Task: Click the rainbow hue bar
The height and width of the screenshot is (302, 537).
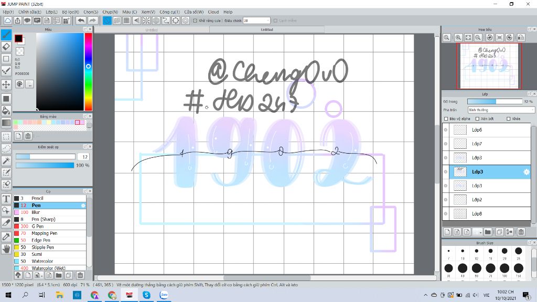Action: pos(88,71)
